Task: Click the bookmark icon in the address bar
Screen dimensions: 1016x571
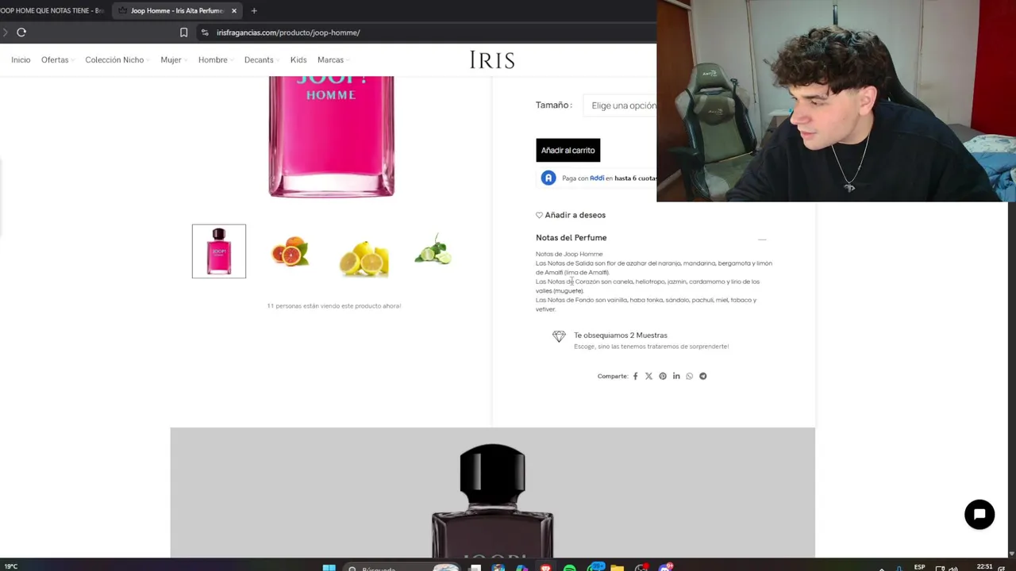Action: 183,33
